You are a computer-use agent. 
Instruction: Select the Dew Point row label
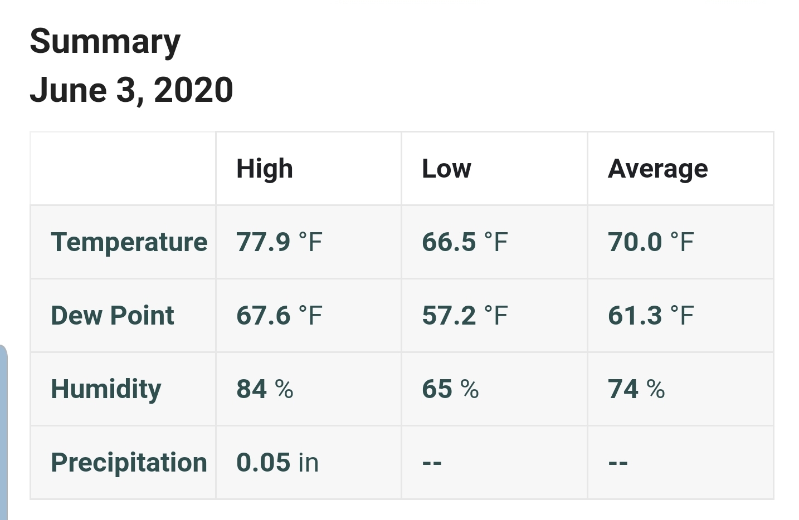pos(112,316)
